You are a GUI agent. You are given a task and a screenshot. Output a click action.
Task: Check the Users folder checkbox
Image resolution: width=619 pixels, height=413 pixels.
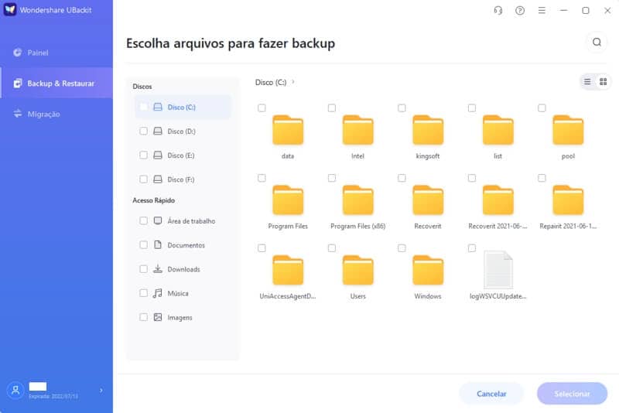click(x=332, y=248)
